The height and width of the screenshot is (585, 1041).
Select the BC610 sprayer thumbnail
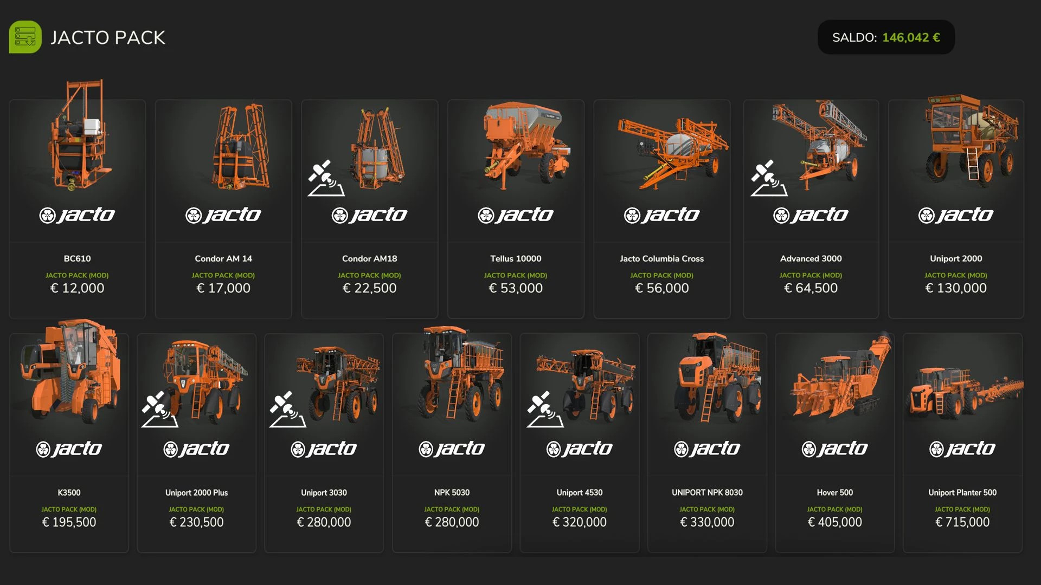coord(78,135)
